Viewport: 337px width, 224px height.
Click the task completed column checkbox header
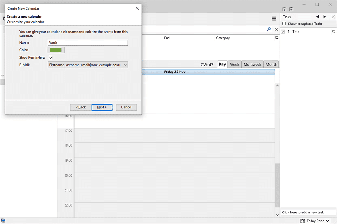(283, 31)
